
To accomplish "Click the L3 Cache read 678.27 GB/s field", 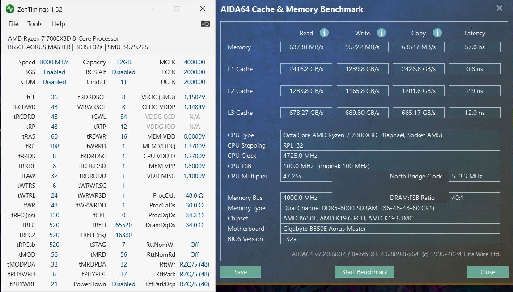I will pos(306,113).
